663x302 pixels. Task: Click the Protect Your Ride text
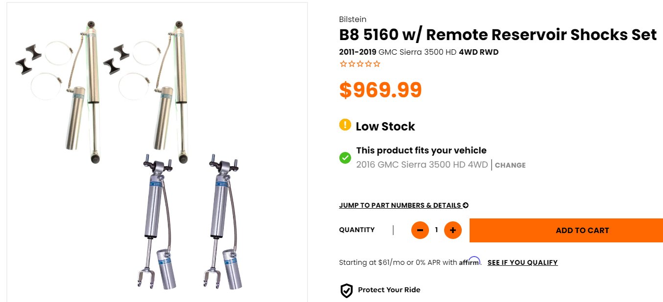(x=389, y=290)
